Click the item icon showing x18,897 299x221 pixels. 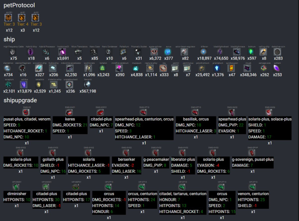pos(205,52)
